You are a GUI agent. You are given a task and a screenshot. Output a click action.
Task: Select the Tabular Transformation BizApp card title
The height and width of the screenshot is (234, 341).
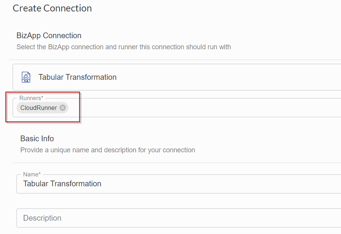(x=78, y=77)
